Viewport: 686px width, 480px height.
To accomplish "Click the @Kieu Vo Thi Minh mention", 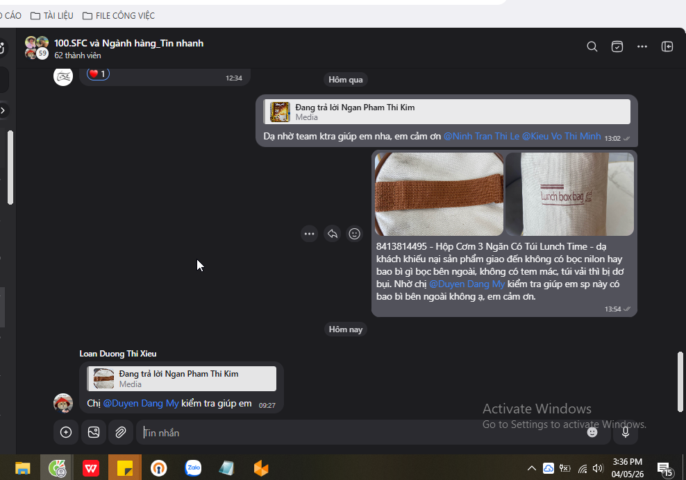I will pos(561,137).
